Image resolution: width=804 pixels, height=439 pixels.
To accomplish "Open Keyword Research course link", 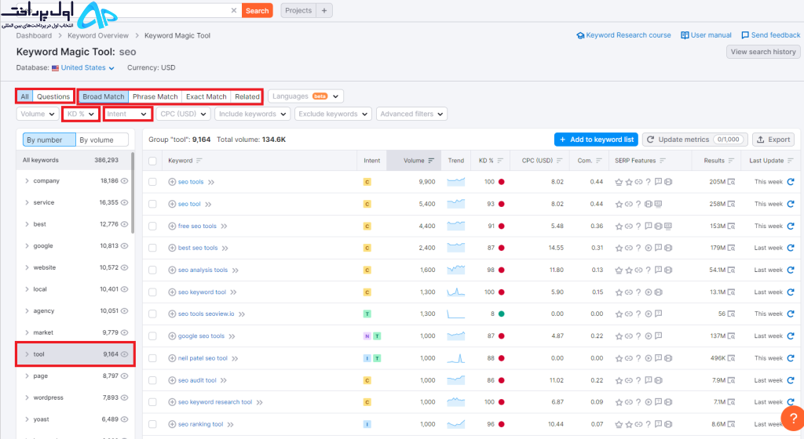I will 623,35.
